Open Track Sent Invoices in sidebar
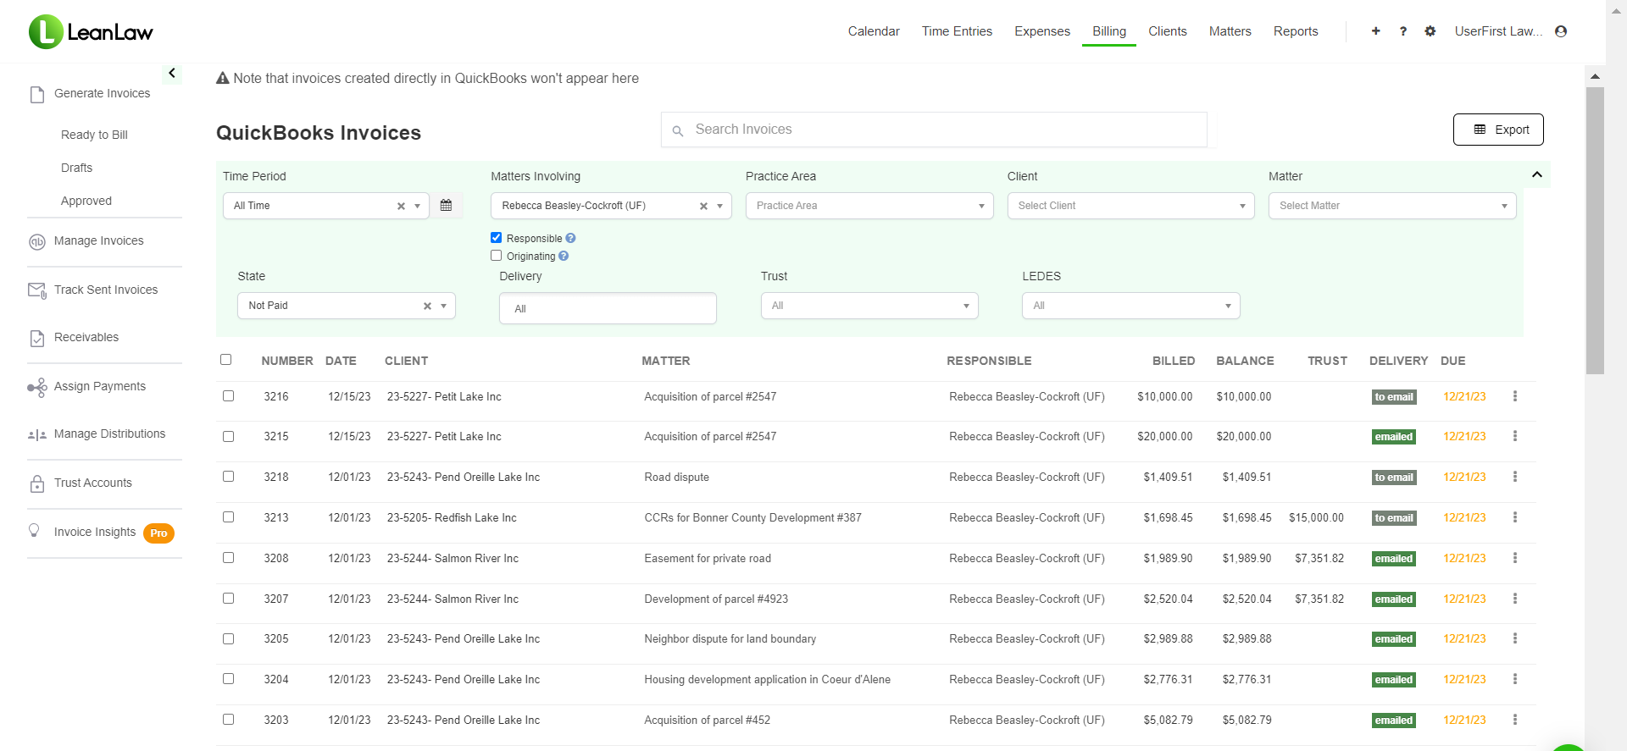The height and width of the screenshot is (751, 1627). point(106,290)
